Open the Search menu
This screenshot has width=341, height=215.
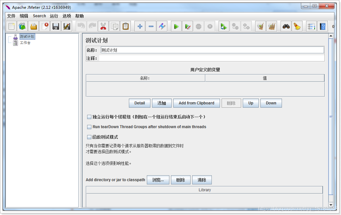pos(39,16)
